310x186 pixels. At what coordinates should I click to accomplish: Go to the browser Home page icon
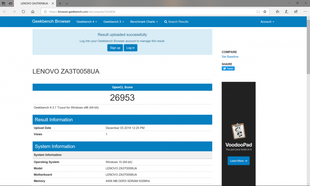33,12
